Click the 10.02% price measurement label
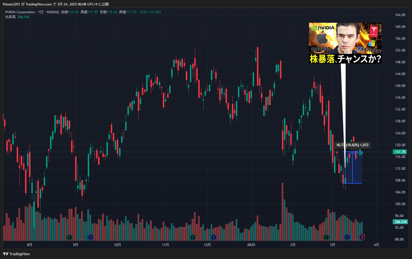 (x=352, y=145)
